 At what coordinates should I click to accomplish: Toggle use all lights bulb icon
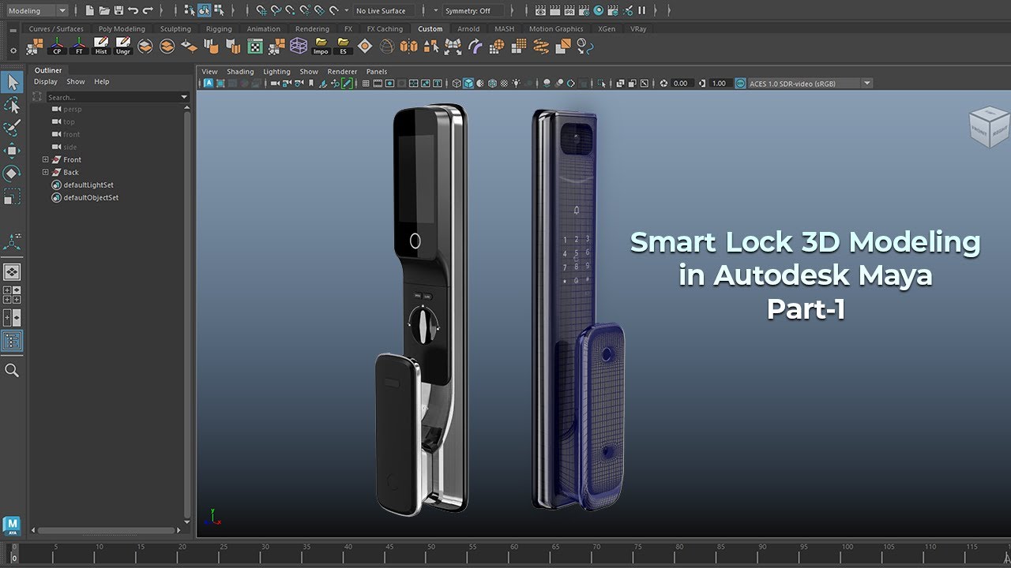point(517,83)
